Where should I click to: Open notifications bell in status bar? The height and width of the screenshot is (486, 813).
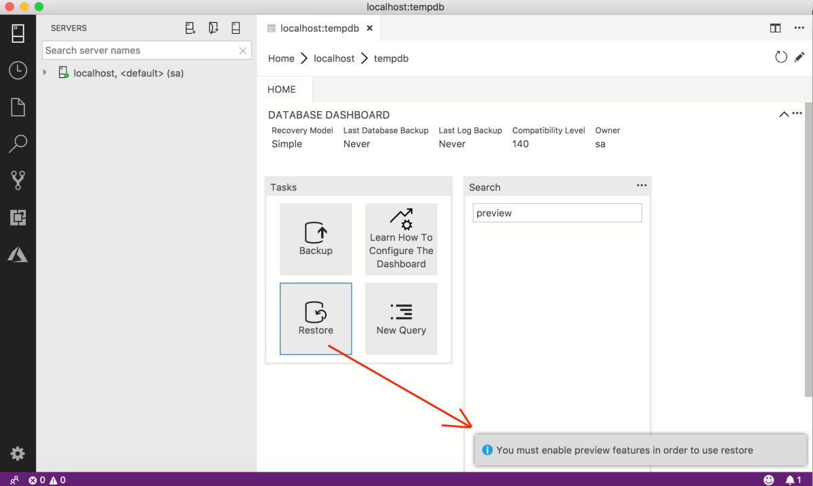(793, 480)
